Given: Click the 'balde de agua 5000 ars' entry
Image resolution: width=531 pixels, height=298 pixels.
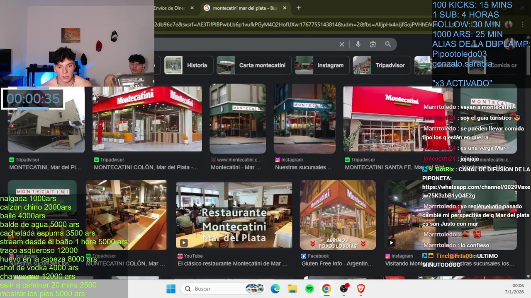Looking at the screenshot, I should 39,225.
